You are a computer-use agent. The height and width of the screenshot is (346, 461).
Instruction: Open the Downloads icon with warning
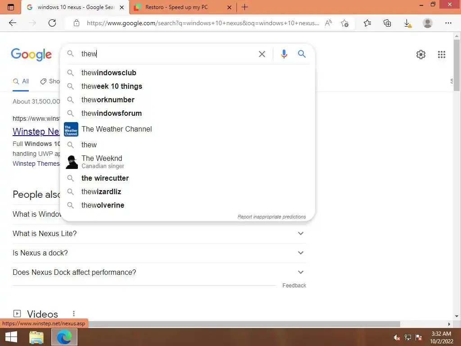click(x=407, y=23)
